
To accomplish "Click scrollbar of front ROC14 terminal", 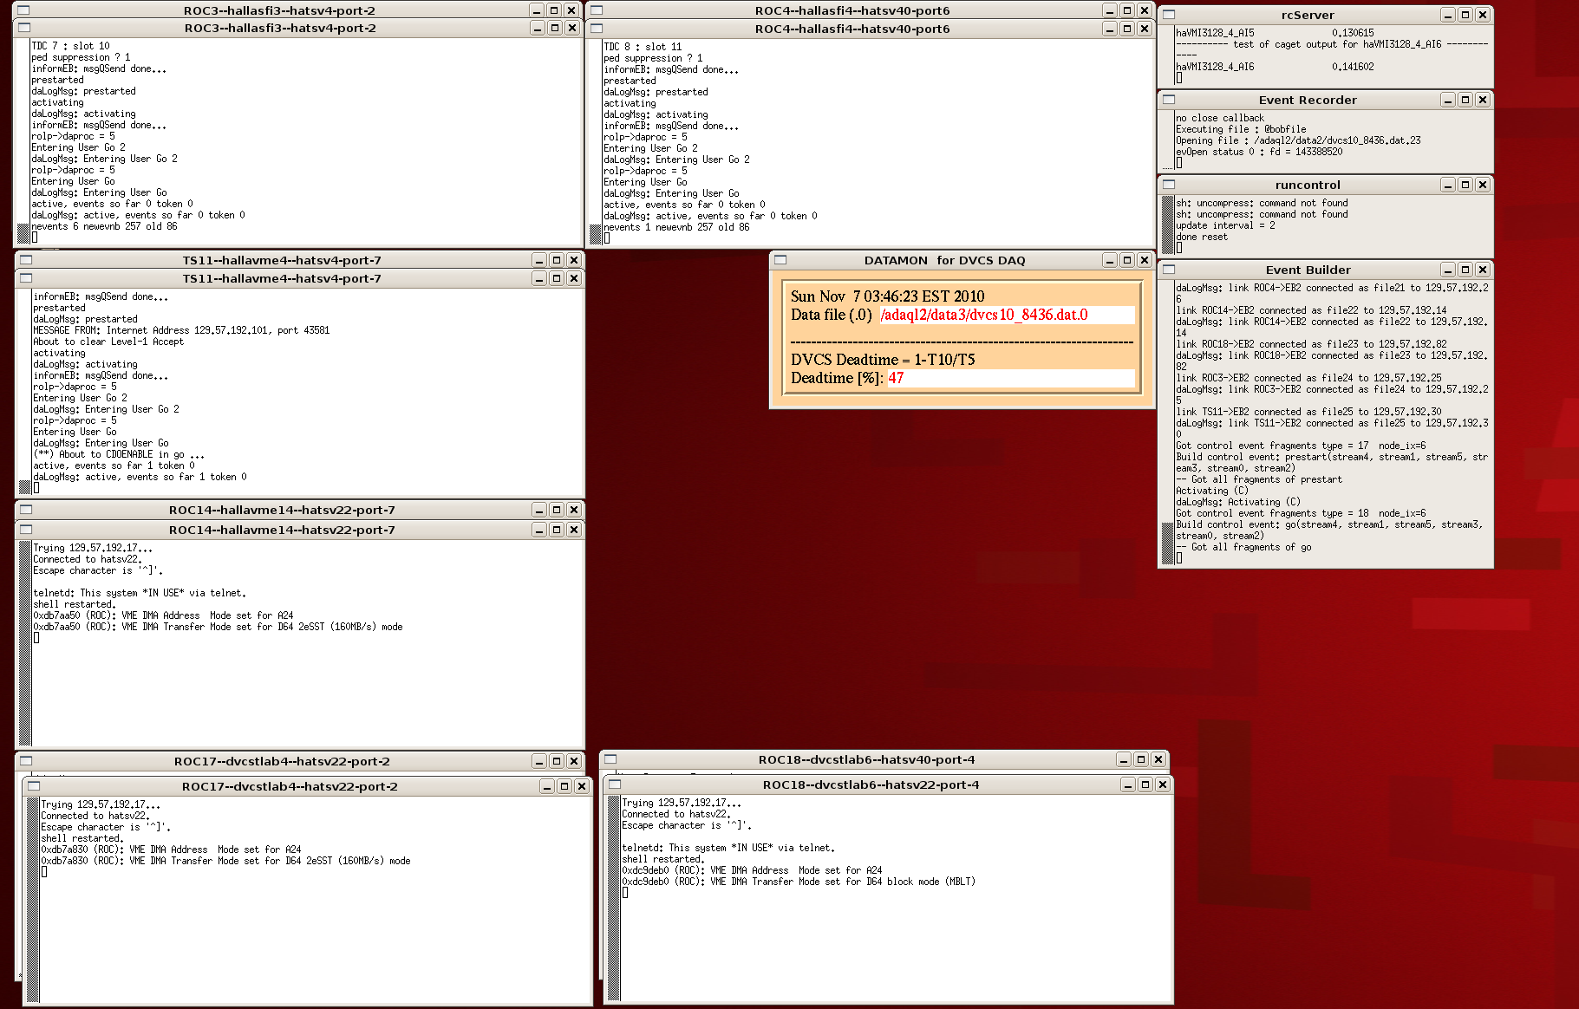I will click(25, 643).
